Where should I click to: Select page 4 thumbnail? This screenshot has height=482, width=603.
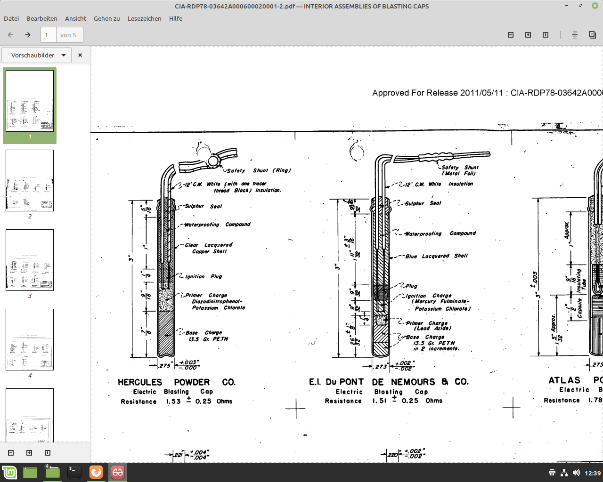coord(30,339)
